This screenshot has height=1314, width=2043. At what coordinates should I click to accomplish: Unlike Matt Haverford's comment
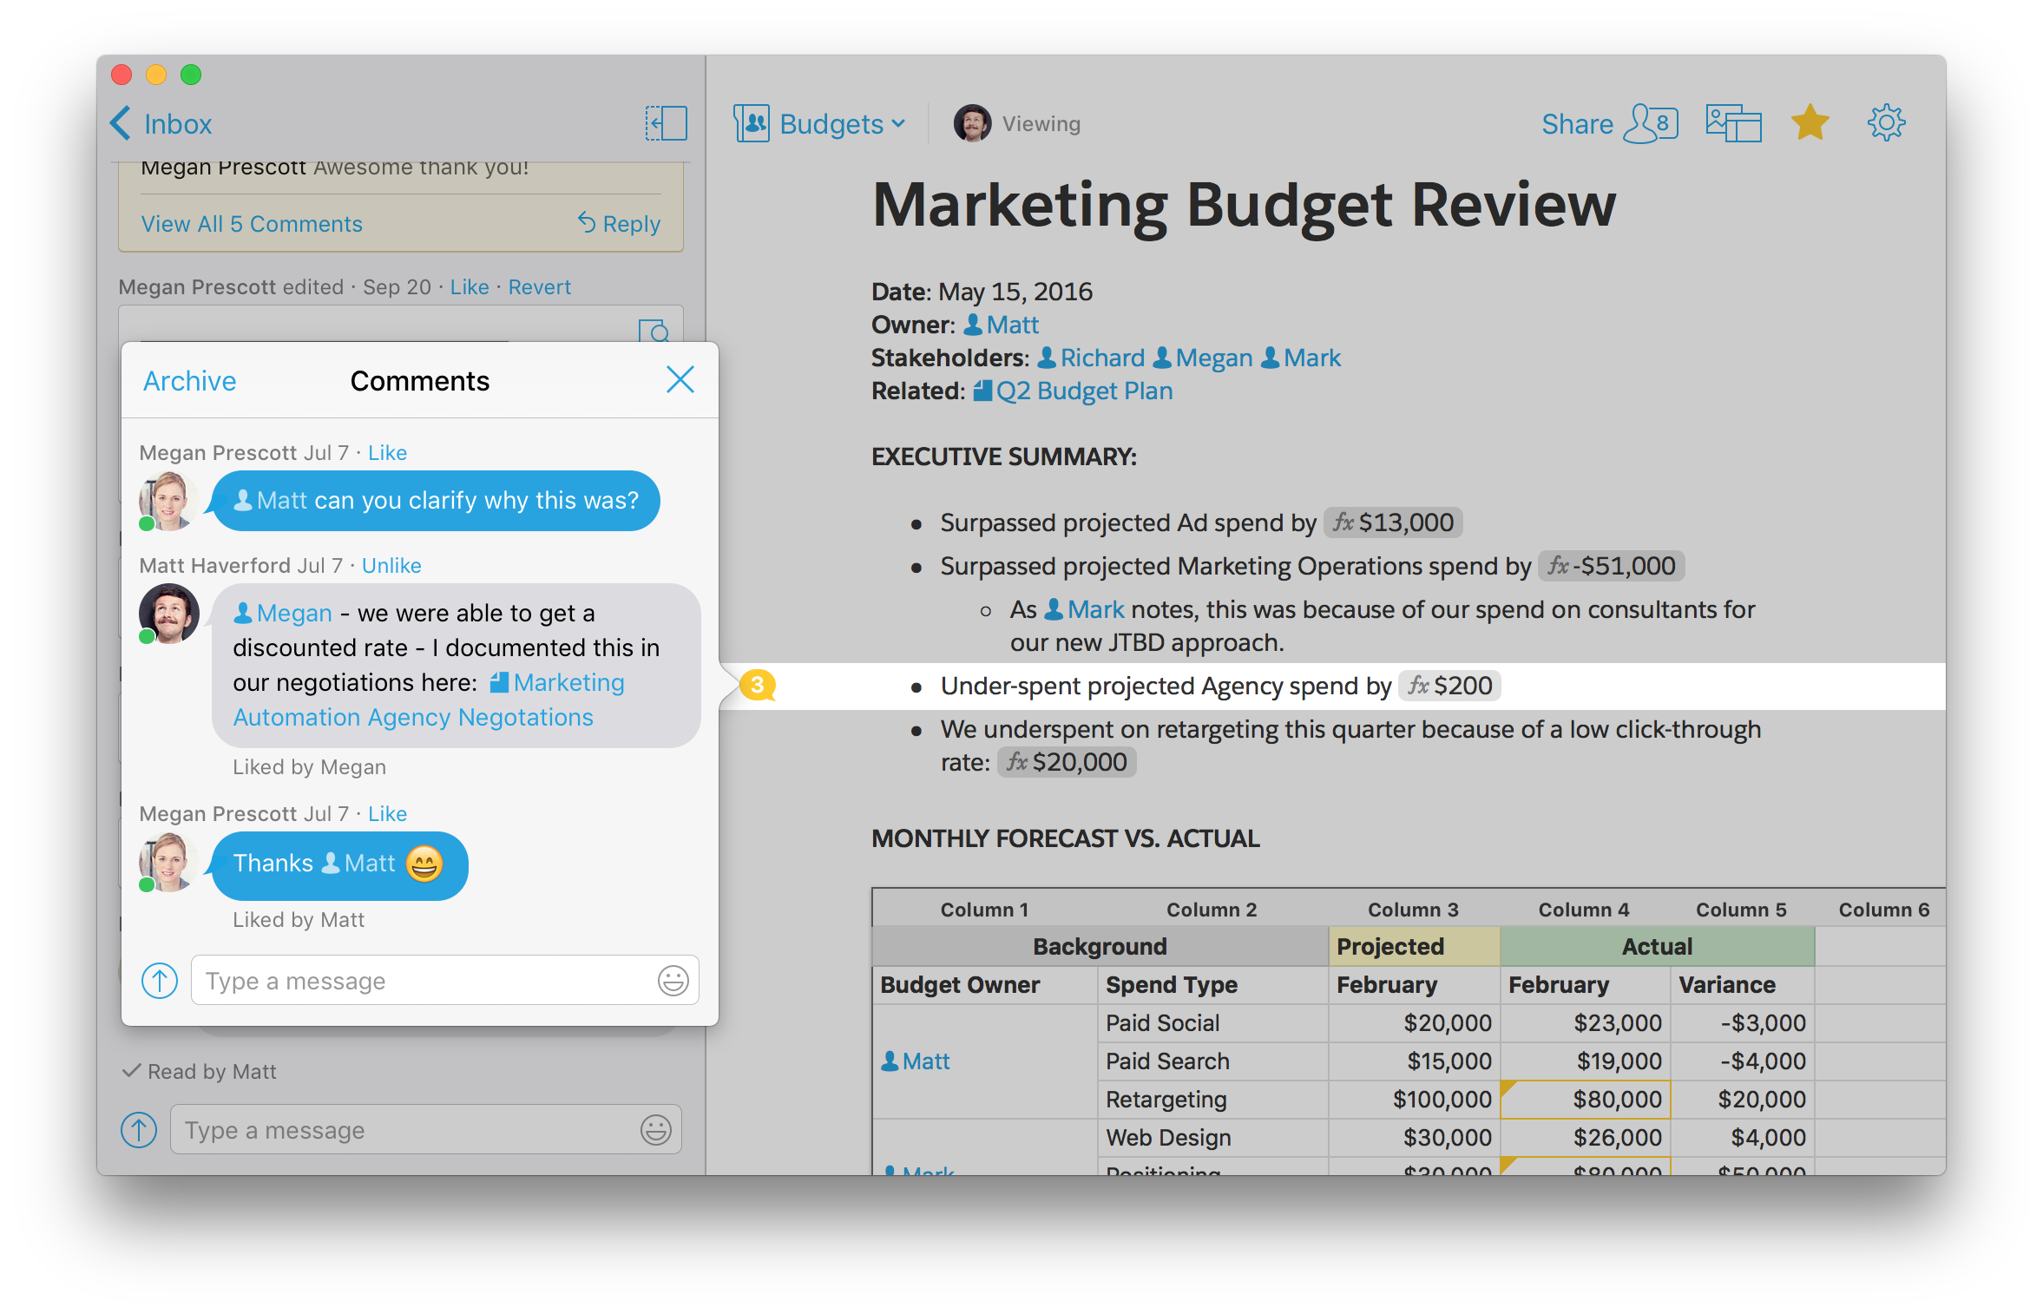tap(391, 566)
